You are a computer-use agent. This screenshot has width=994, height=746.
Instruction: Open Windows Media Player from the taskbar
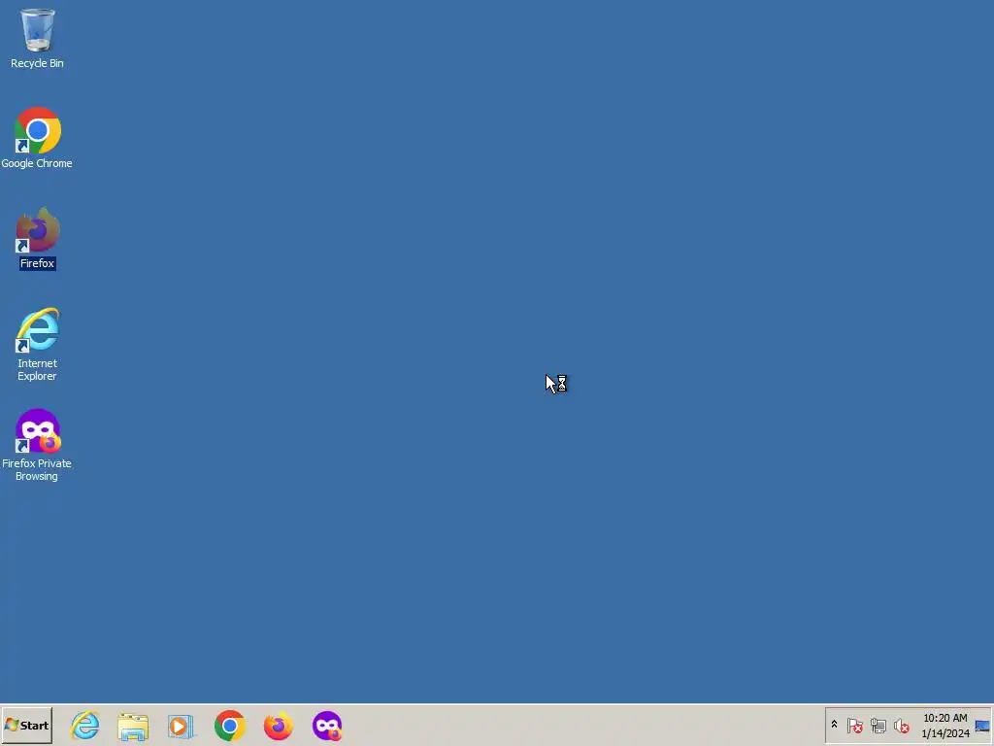click(181, 727)
